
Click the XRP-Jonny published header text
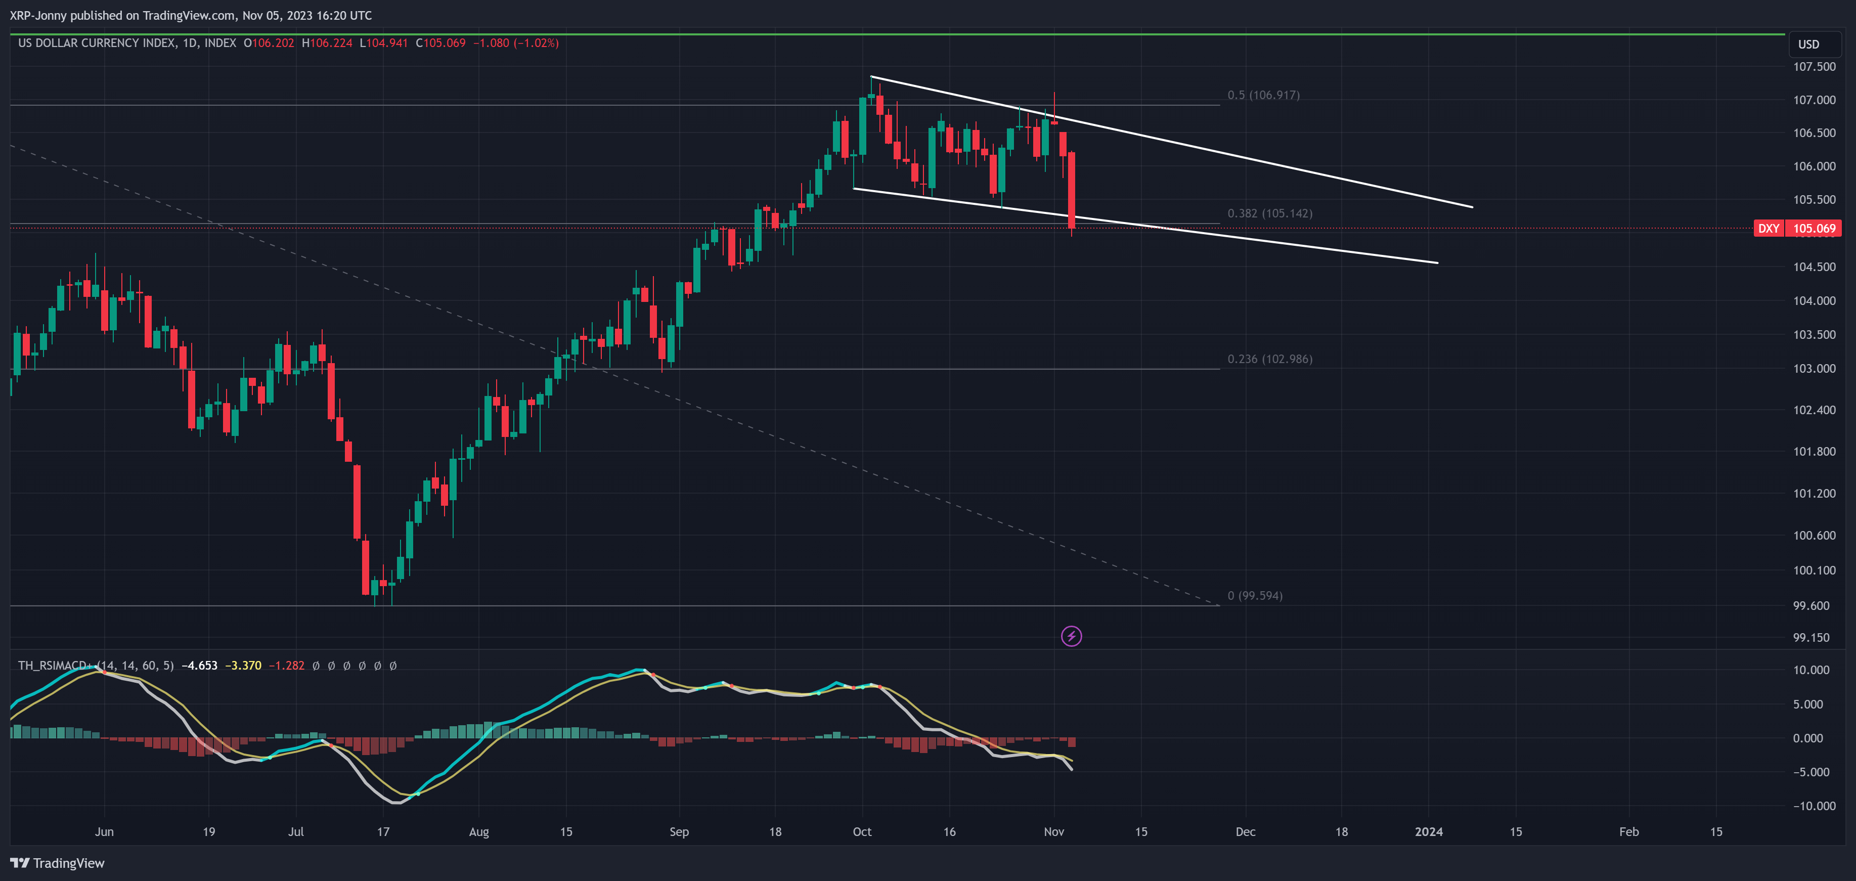[x=191, y=15]
